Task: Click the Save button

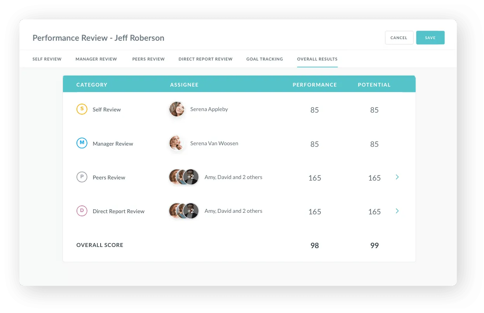Action: coord(430,38)
